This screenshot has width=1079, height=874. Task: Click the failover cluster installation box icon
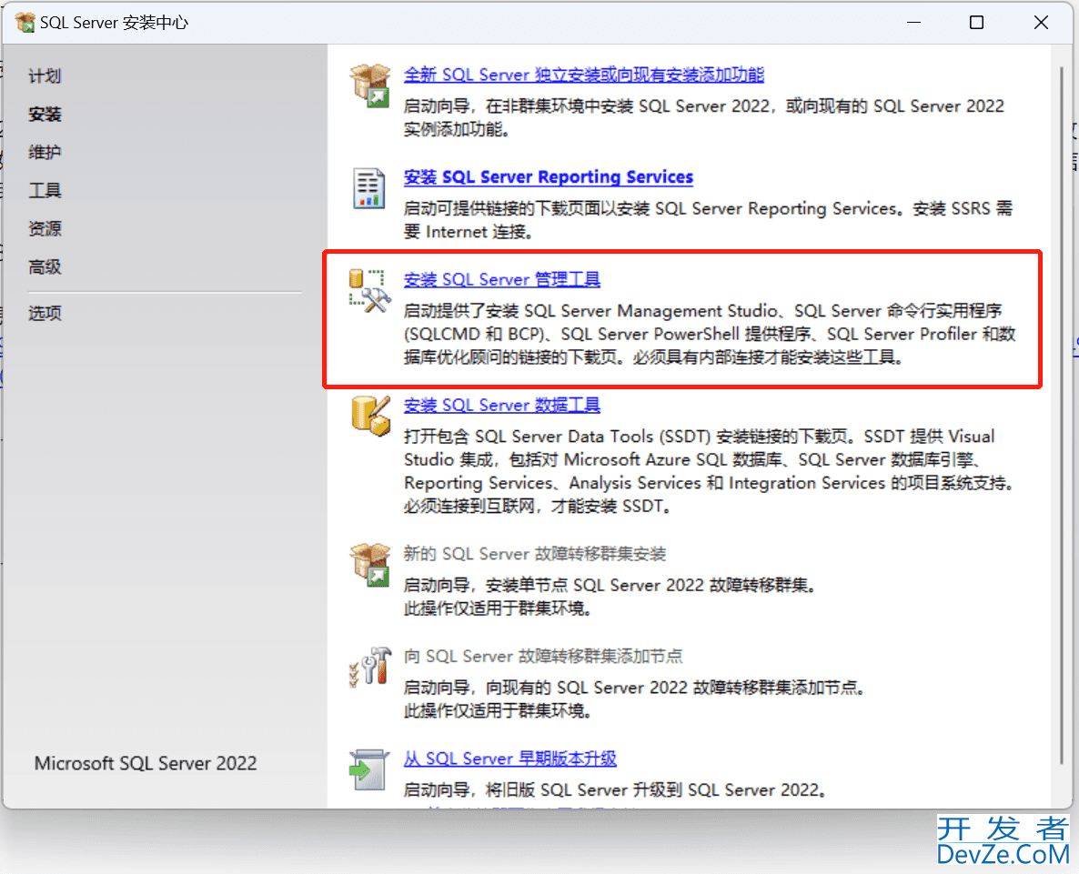(x=371, y=565)
